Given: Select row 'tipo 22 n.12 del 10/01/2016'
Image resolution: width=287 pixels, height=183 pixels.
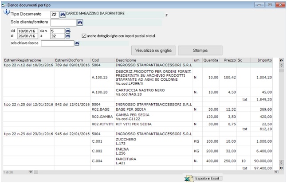Looking at the screenshot, I should tap(138, 65).
